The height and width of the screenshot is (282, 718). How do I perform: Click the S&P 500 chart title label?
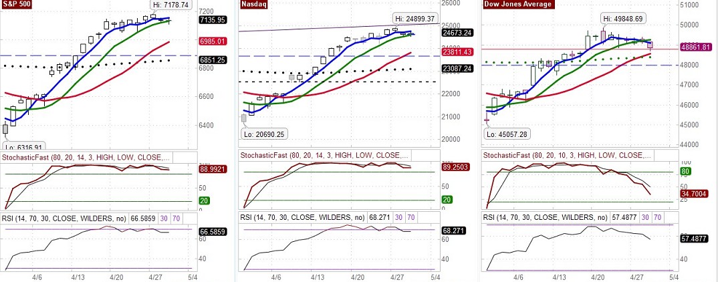19,4
